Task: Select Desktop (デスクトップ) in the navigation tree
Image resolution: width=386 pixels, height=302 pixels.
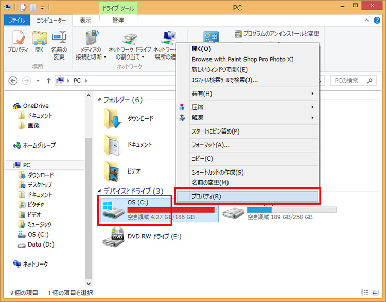Action: point(35,185)
